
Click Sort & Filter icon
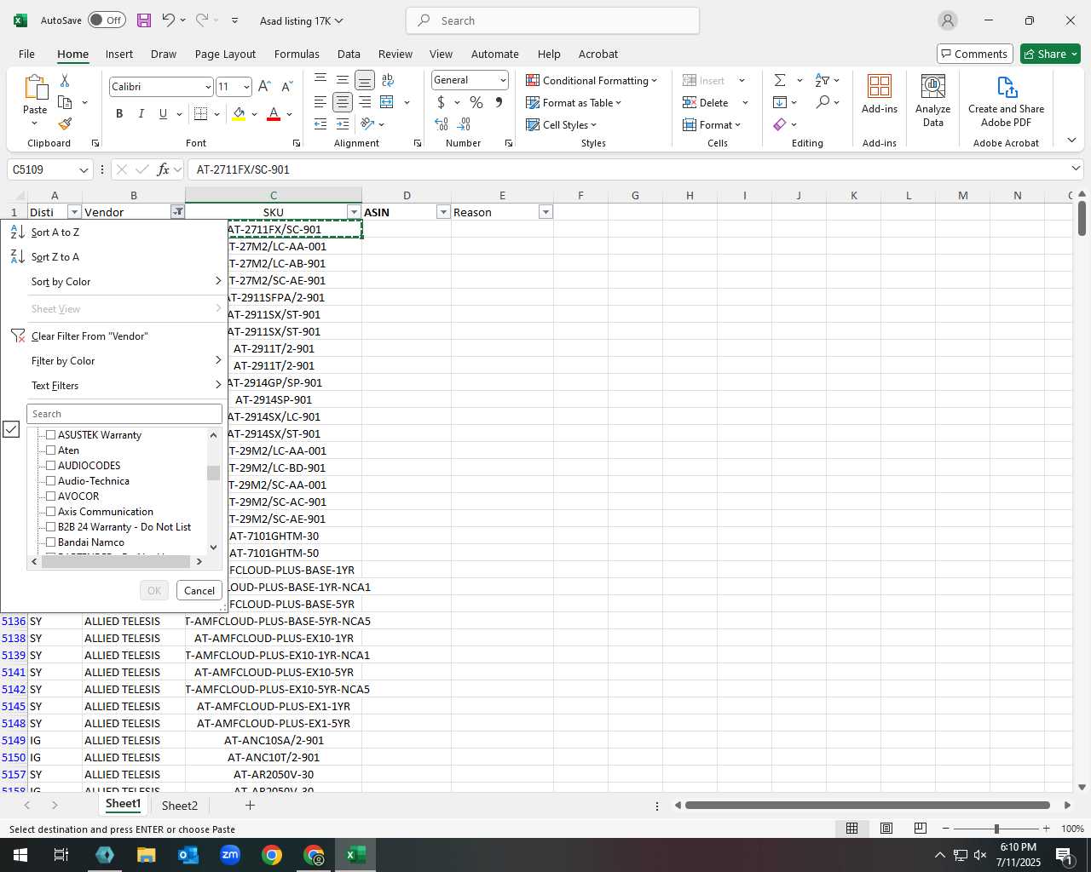822,80
